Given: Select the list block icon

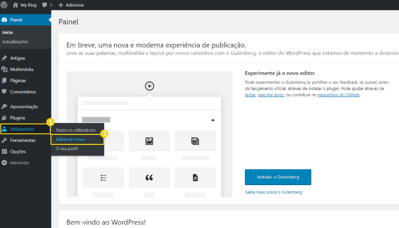Looking at the screenshot, I should click(103, 178).
